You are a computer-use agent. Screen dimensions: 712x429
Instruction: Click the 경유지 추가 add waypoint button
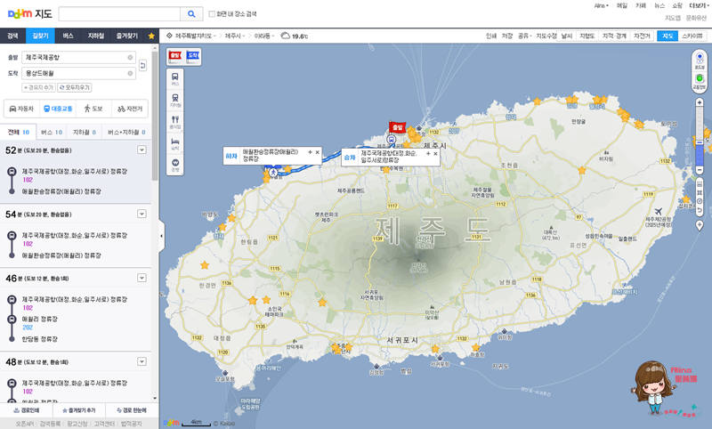pos(38,87)
